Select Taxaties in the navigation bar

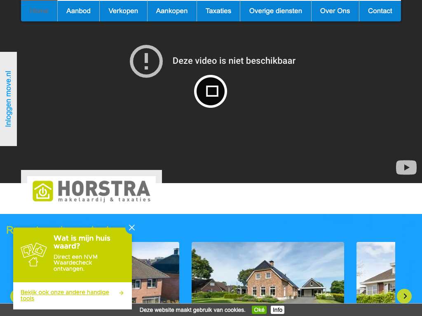click(x=218, y=11)
